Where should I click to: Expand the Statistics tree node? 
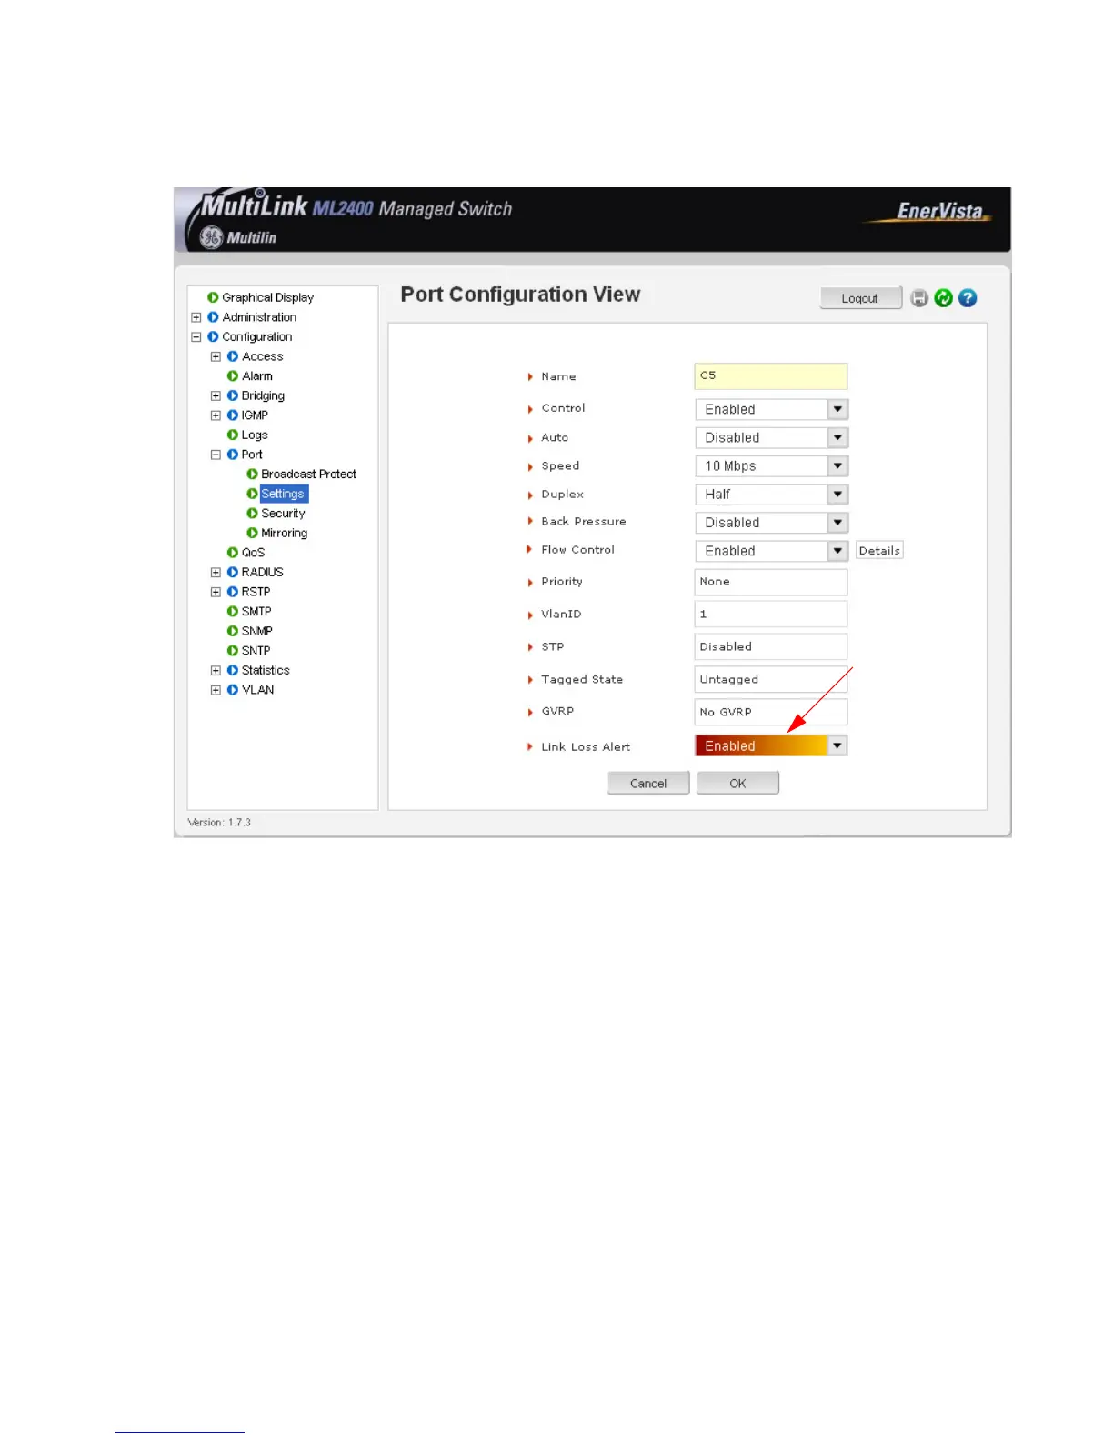coord(216,670)
